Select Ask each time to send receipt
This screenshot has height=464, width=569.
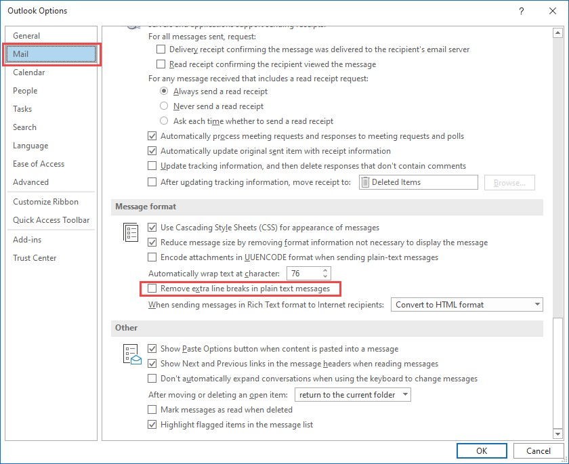pyautogui.click(x=164, y=121)
